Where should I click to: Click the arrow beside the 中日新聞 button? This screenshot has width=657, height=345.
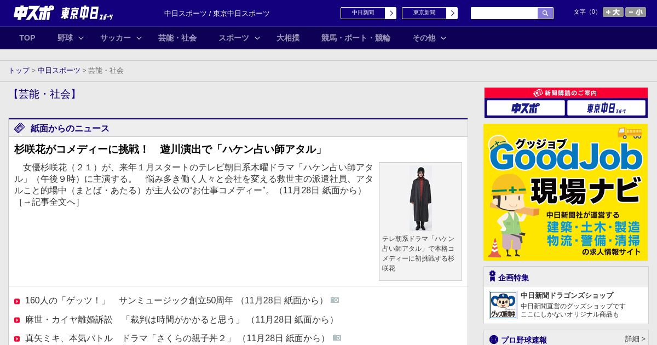391,13
